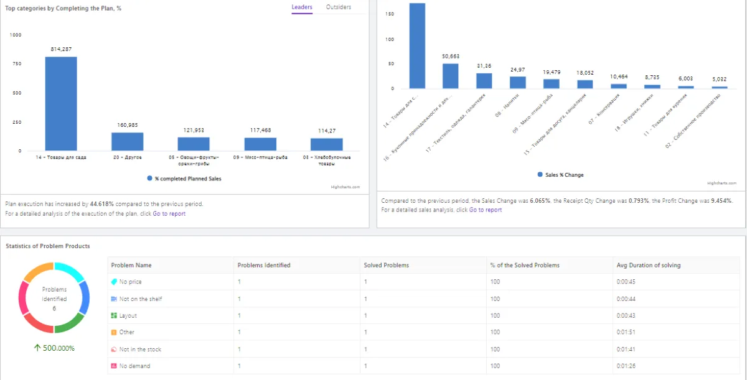This screenshot has height=380, width=747.
Task: Click the Avg Duration of solving header
Action: coord(649,265)
